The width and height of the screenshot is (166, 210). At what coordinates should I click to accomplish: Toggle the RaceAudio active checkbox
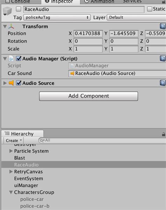coord(19,9)
